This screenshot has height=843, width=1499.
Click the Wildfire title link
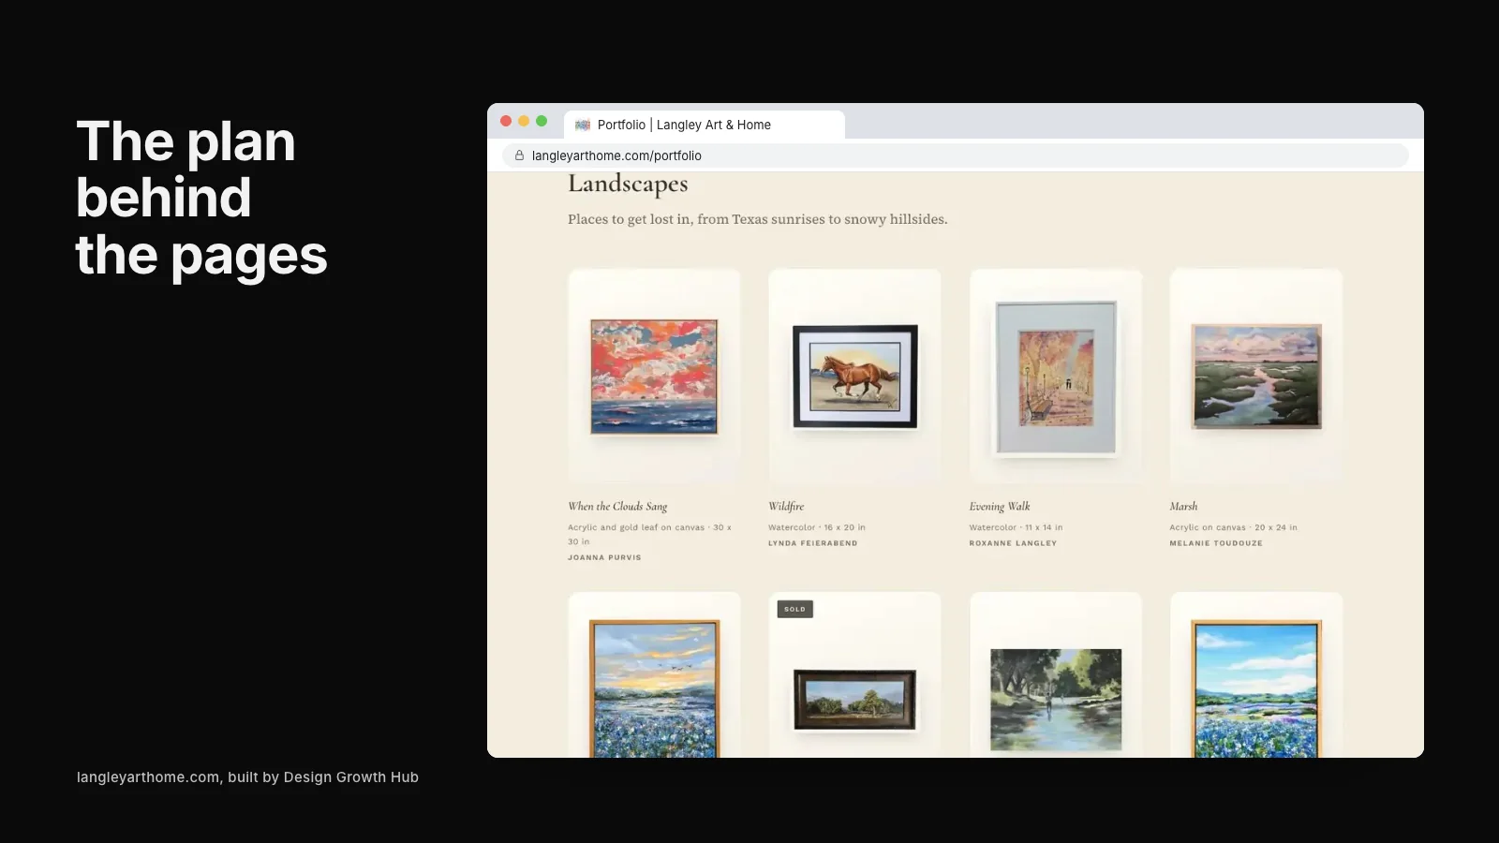[786, 507]
